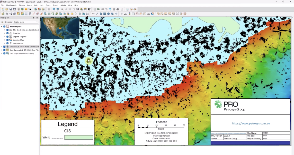This screenshot has width=294, height=155.
Task: Click the petrosys.com.au link in title block
Action: click(251, 123)
